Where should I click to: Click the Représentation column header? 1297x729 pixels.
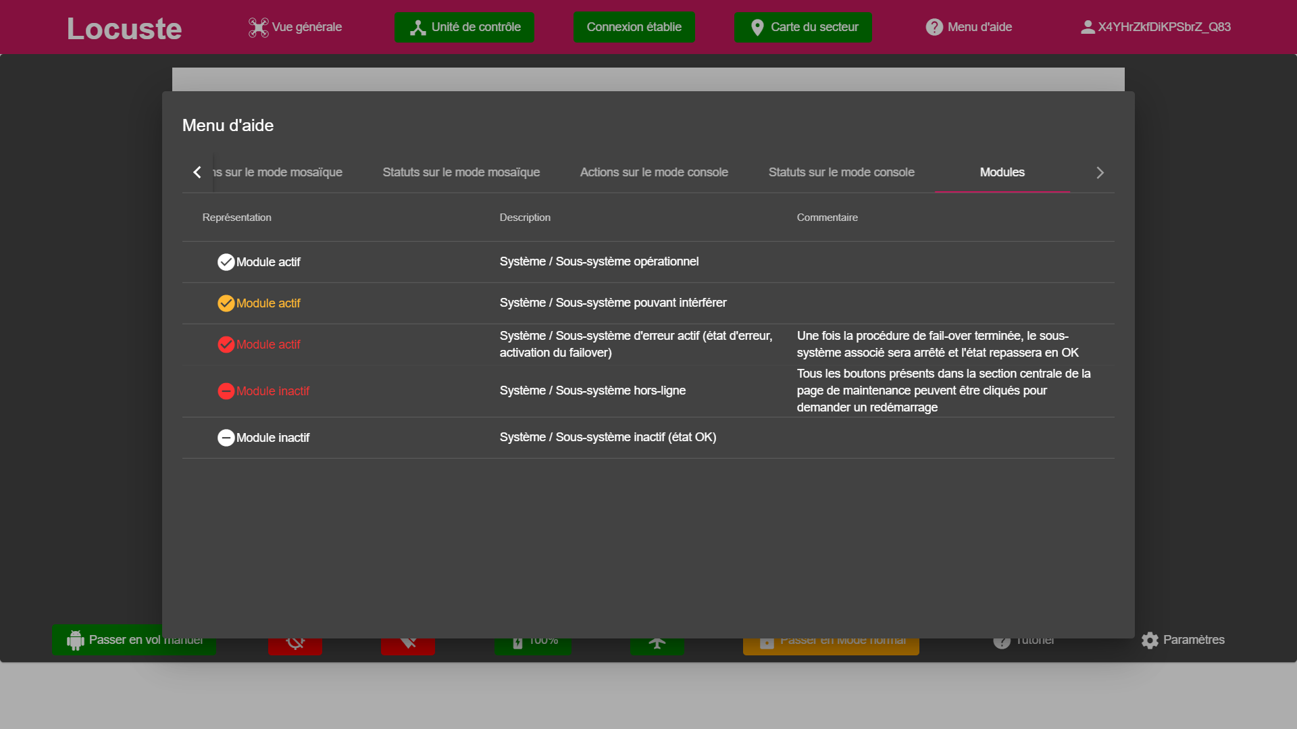tap(237, 218)
